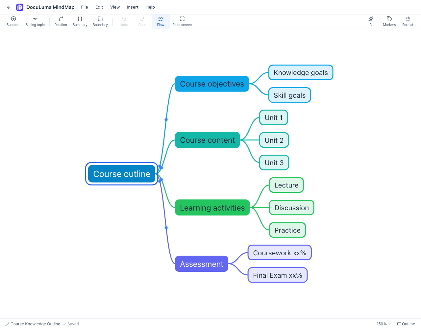The height and width of the screenshot is (329, 421).
Task: Open the 150% zoom dropdown
Action: point(384,324)
